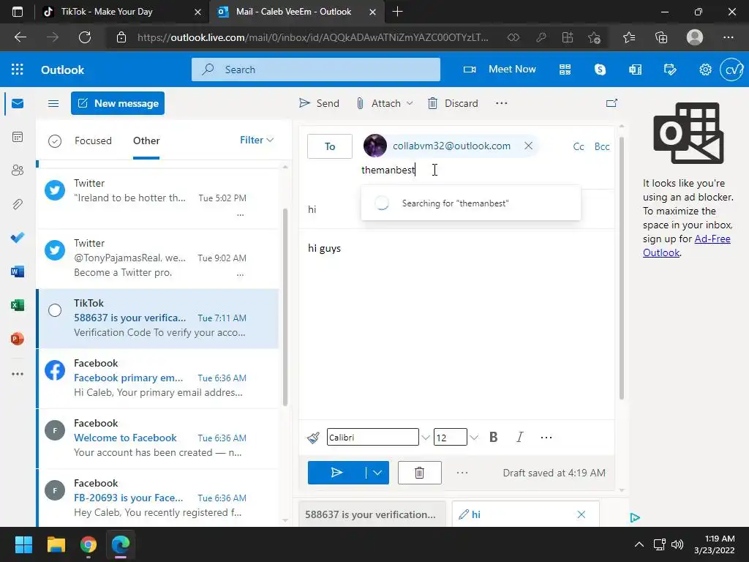The image size is (749, 562).
Task: Open Facebook 'FB-20693 is your Face...' email
Action: [x=158, y=498]
